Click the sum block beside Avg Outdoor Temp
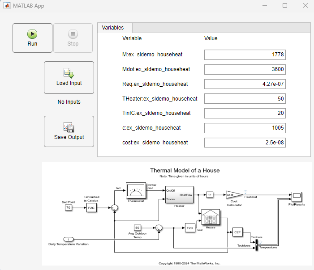The height and width of the screenshot is (270, 314). pos(159,228)
